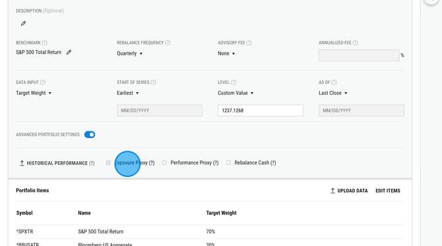Screen dimensions: 442x246
Task: Open the Target Weight data input dropdown
Action: pos(34,93)
